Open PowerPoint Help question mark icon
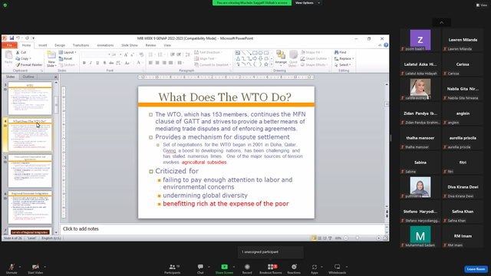Image resolution: width=491 pixels, height=276 pixels. point(386,45)
